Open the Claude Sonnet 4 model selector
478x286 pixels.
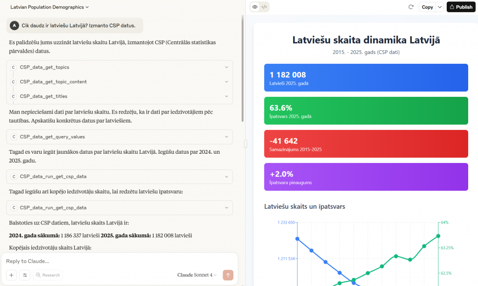pos(197,275)
